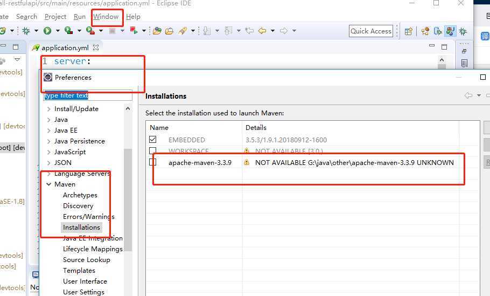Click the gray Stop icon in the toolbar

tap(112, 31)
